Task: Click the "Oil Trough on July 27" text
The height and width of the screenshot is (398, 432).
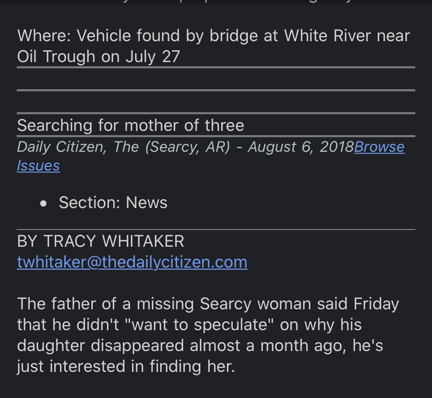Action: (99, 56)
